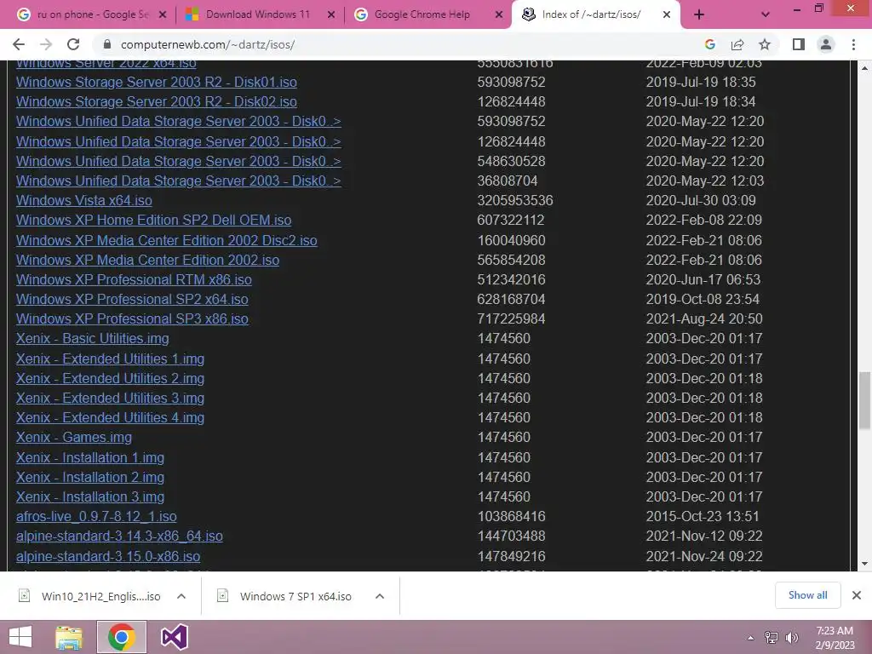Viewport: 872px width, 654px height.
Task: Click the Google icon in address bar
Action: coord(709,44)
